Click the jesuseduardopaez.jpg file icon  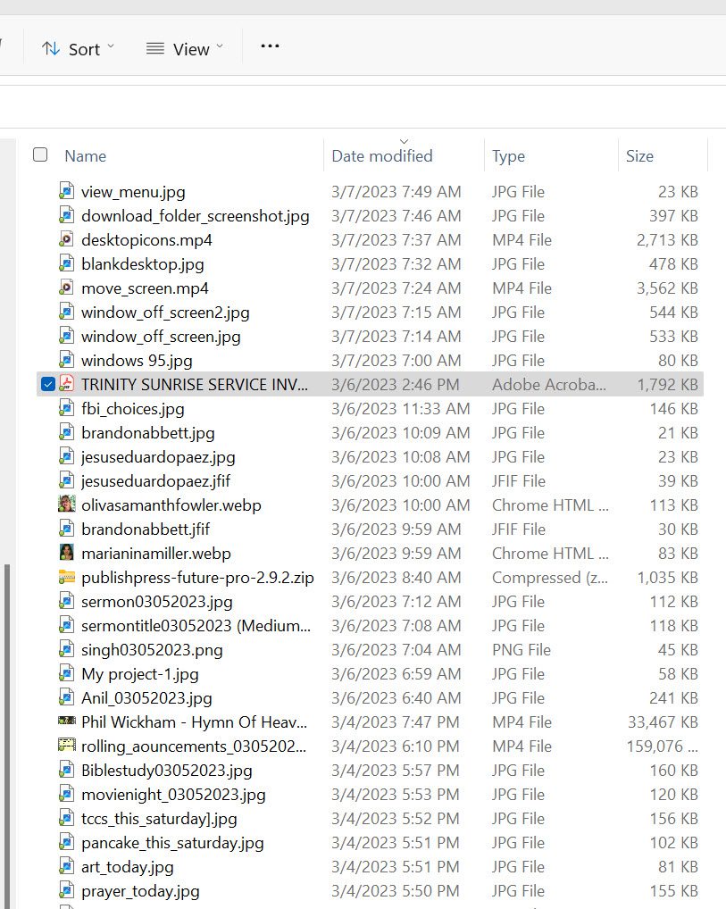click(x=67, y=456)
